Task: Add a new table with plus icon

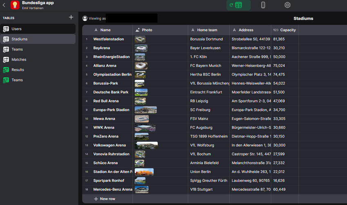Action: (x=71, y=17)
